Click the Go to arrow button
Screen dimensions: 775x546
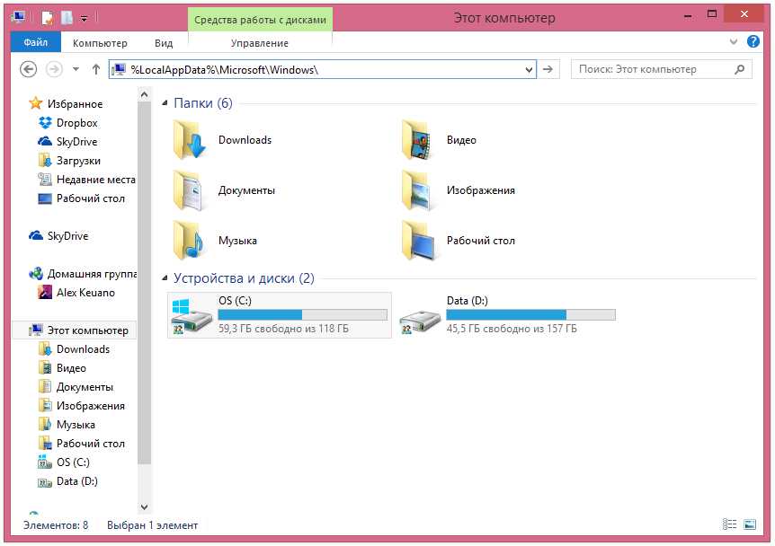548,70
